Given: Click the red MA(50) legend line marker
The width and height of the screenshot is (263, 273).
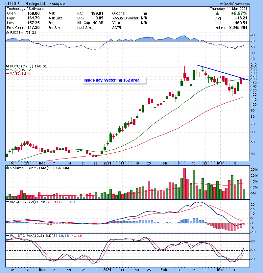Looking at the screenshot, I should pyautogui.click(x=8, y=74).
